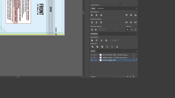
Task: Click the Horizontal Distribute Center icon
Action: [131, 22]
